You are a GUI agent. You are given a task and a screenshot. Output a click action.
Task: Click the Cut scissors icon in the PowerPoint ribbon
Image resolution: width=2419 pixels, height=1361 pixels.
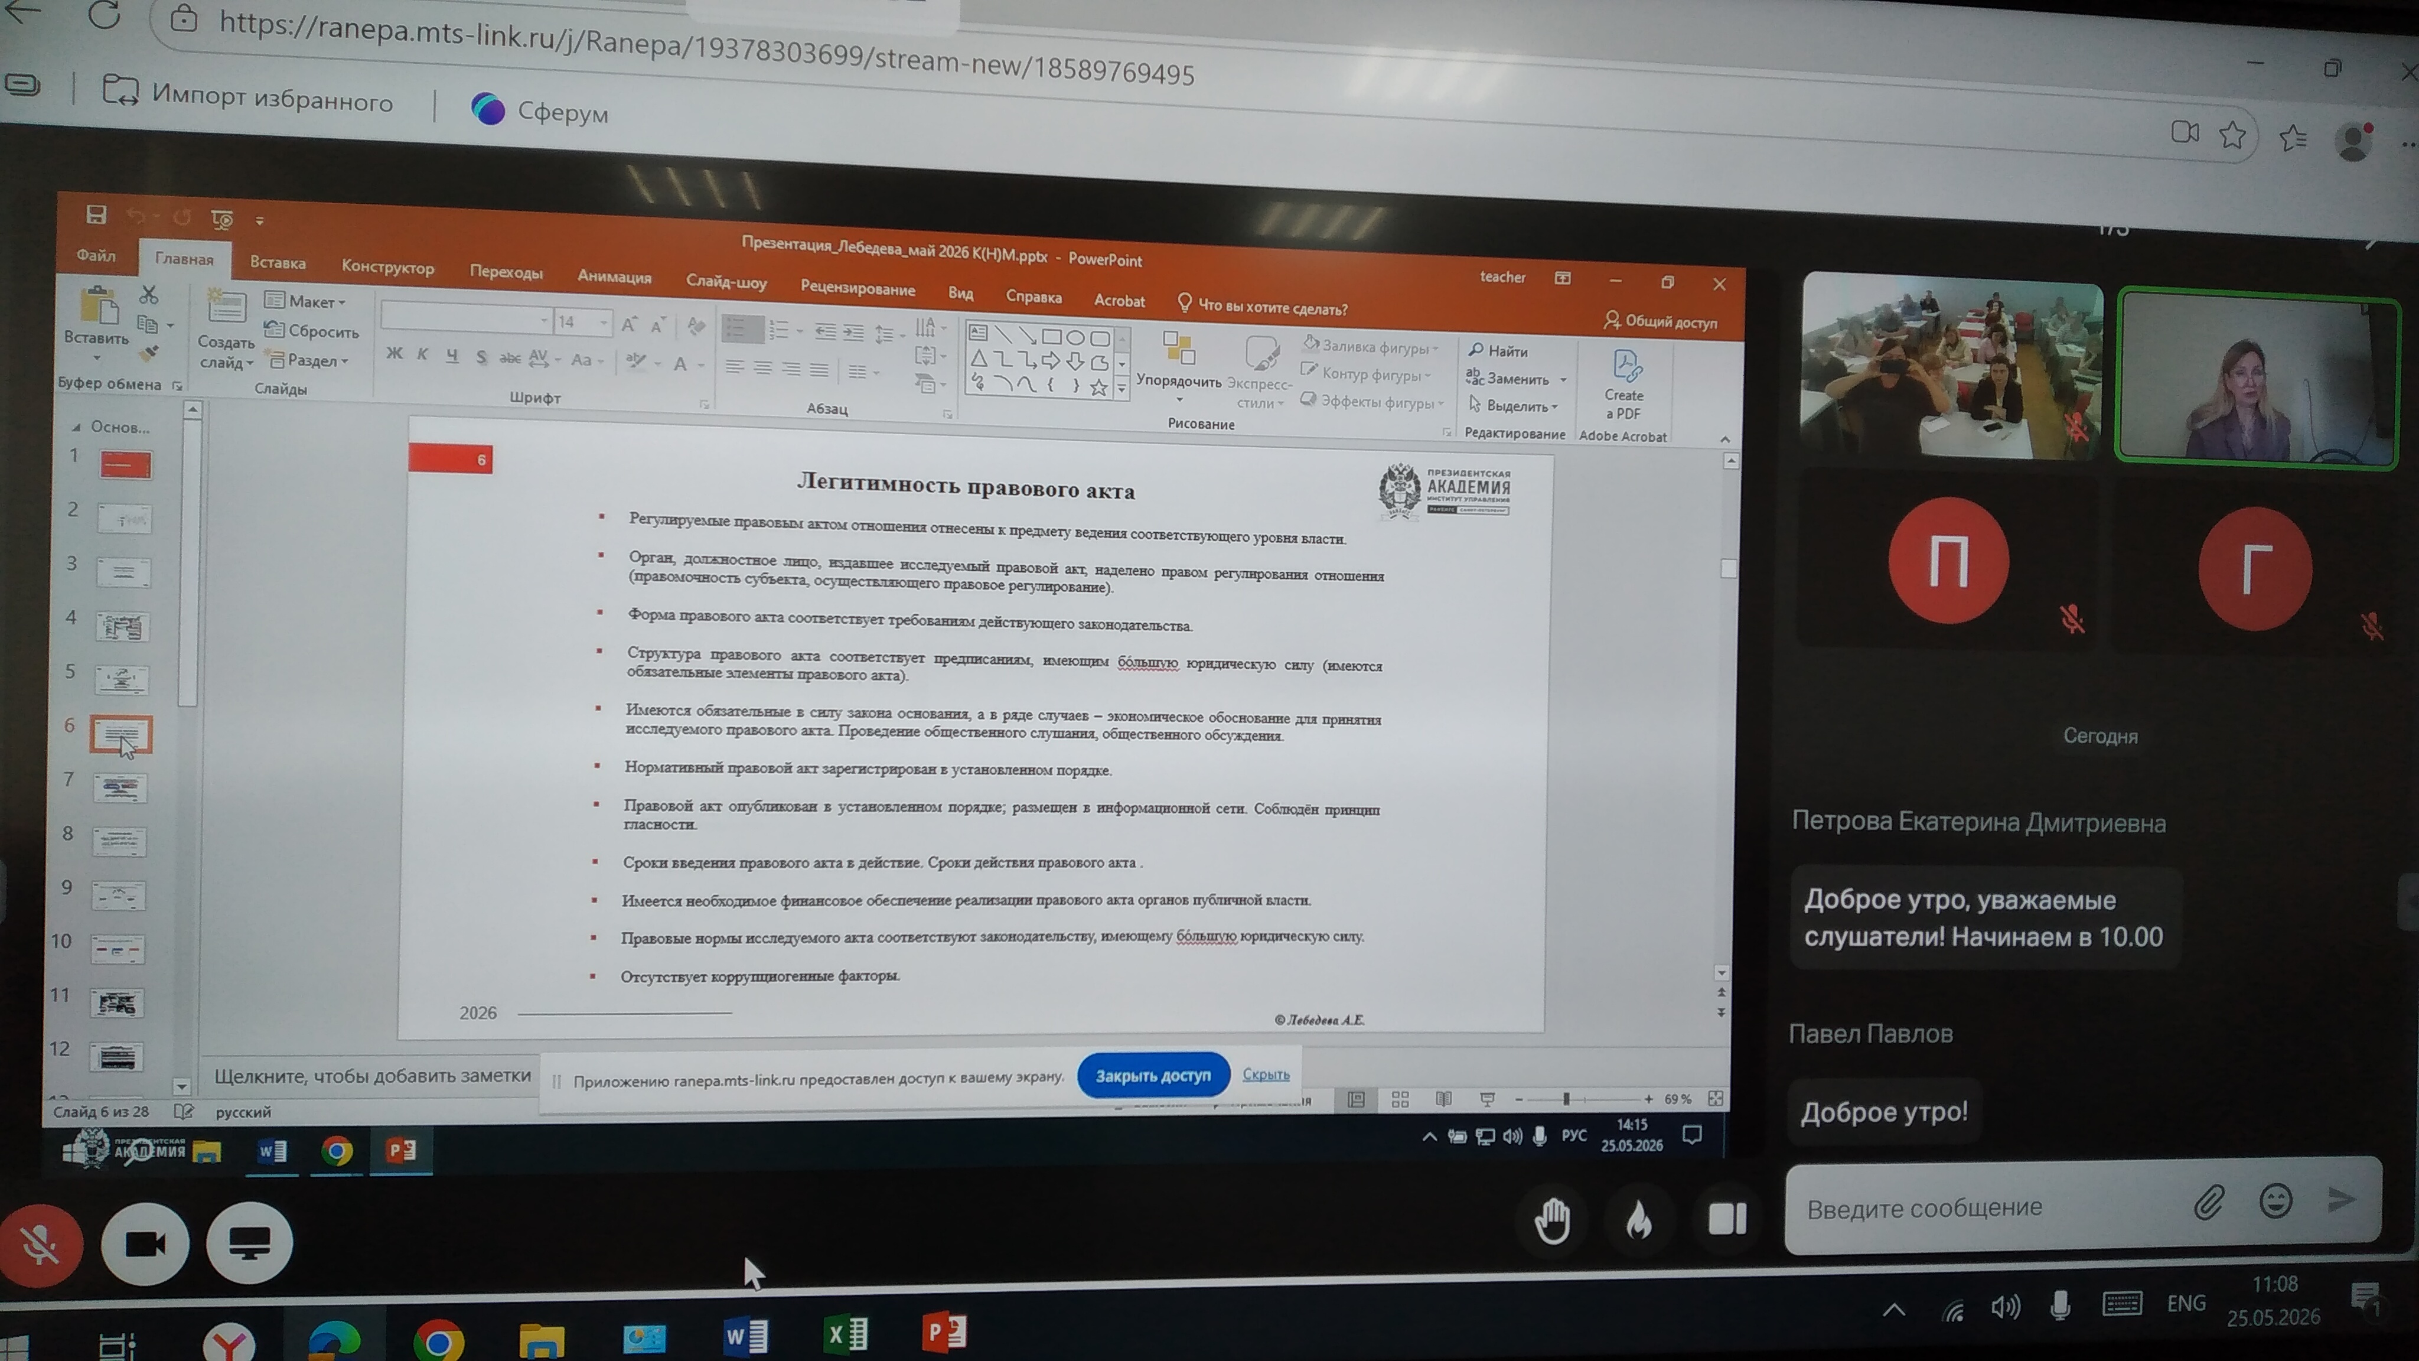point(148,295)
